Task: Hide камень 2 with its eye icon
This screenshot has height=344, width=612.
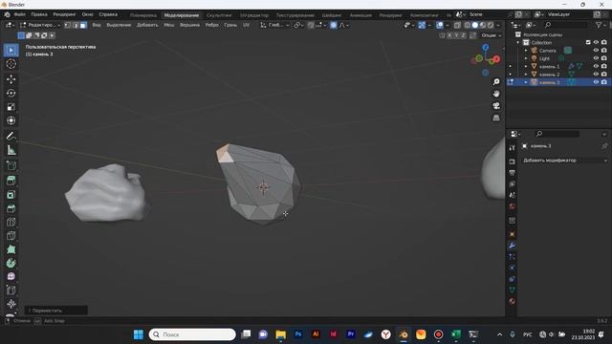Action: (x=596, y=75)
